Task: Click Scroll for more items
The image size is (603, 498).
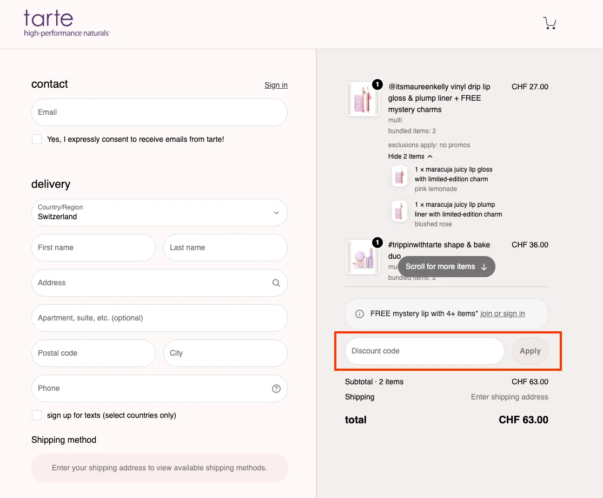Action: pos(446,266)
